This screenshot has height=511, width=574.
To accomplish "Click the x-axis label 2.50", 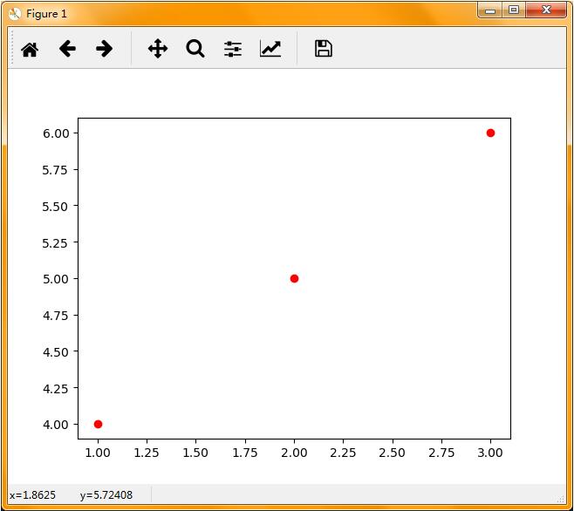I will click(x=392, y=453).
